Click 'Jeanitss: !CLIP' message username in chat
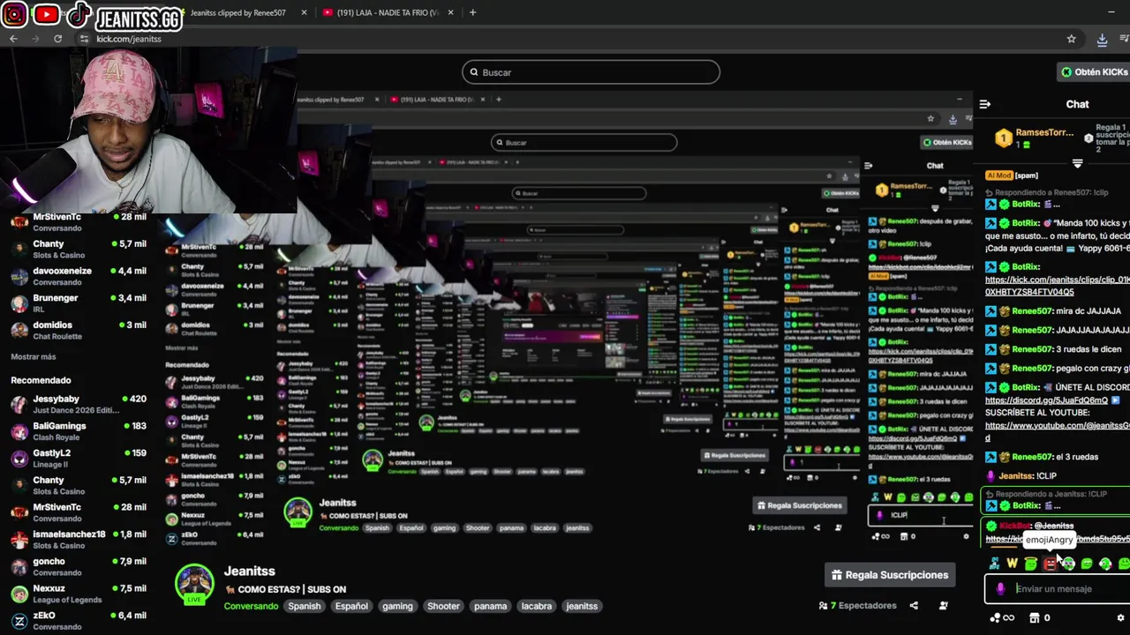This screenshot has width=1130, height=635. point(1015,476)
